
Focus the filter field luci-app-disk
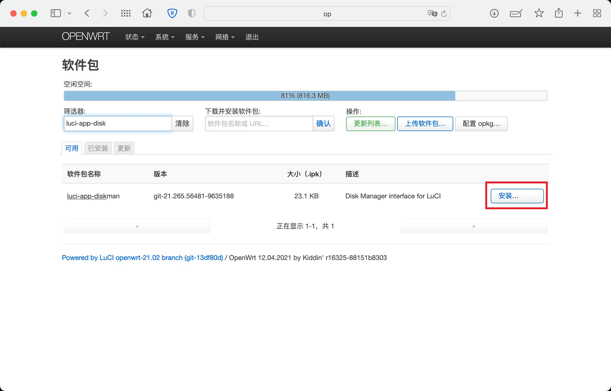point(118,124)
